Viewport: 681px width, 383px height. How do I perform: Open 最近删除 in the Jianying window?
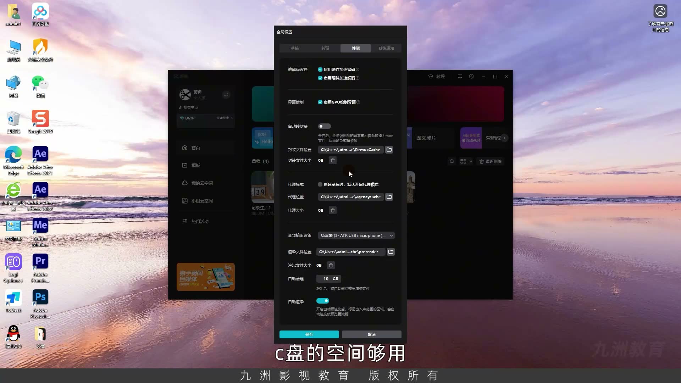pyautogui.click(x=491, y=161)
